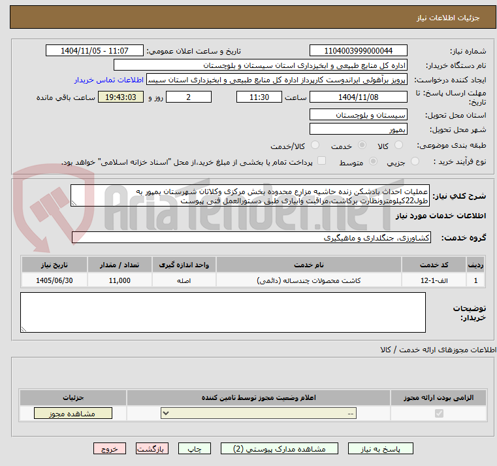Click the remaining time countdown 19:43:03

coord(121,97)
